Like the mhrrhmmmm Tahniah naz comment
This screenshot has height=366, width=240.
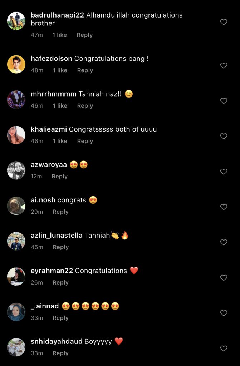tap(224, 101)
